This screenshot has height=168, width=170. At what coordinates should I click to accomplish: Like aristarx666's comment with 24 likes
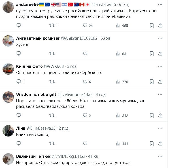[85, 26]
